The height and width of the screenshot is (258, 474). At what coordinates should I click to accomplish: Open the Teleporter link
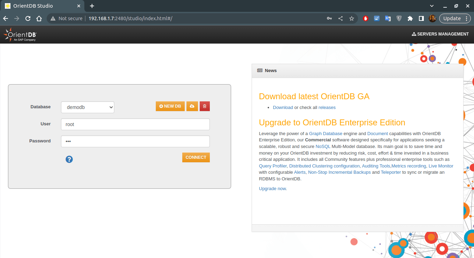(x=391, y=172)
